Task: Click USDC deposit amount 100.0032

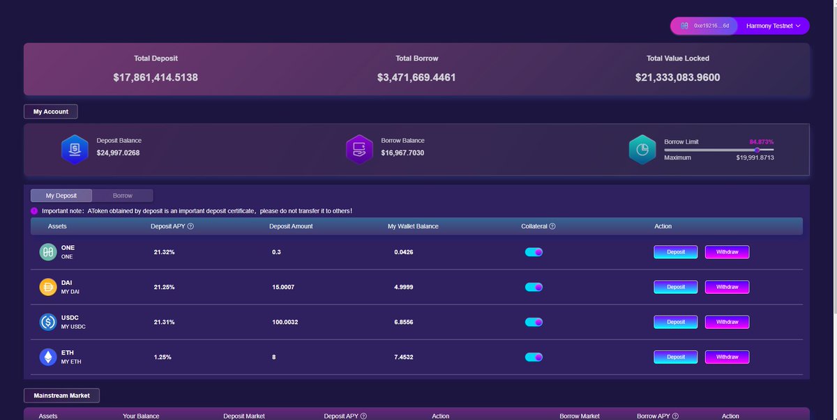Action: 285,322
